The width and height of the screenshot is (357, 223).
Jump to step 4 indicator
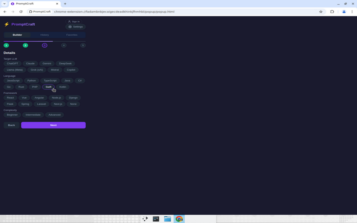pos(64,45)
